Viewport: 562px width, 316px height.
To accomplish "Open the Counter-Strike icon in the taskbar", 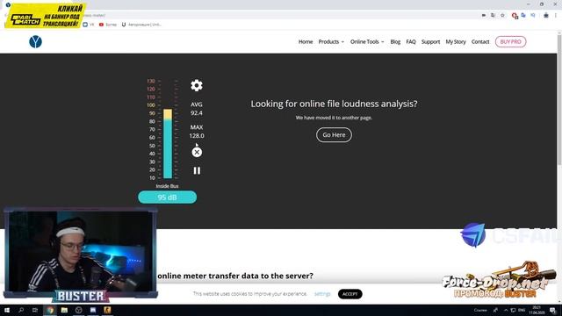I will click(x=107, y=310).
